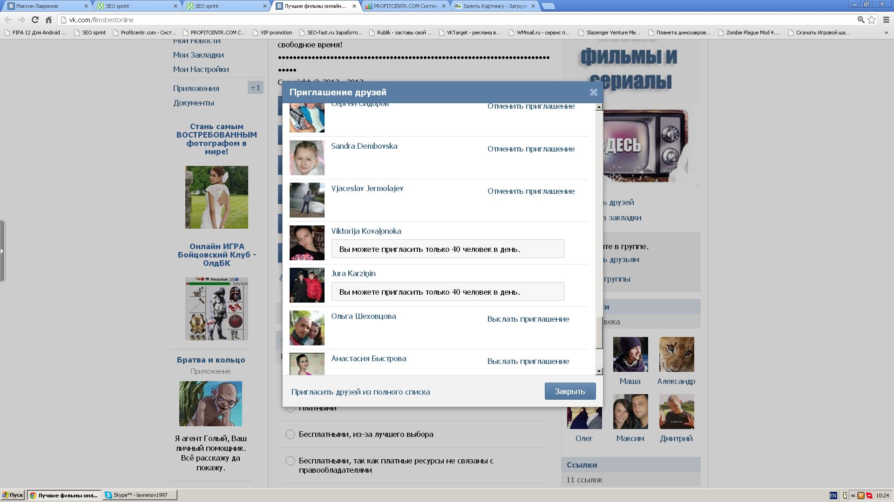Click the home page icon
Image resolution: width=894 pixels, height=502 pixels.
tap(48, 20)
